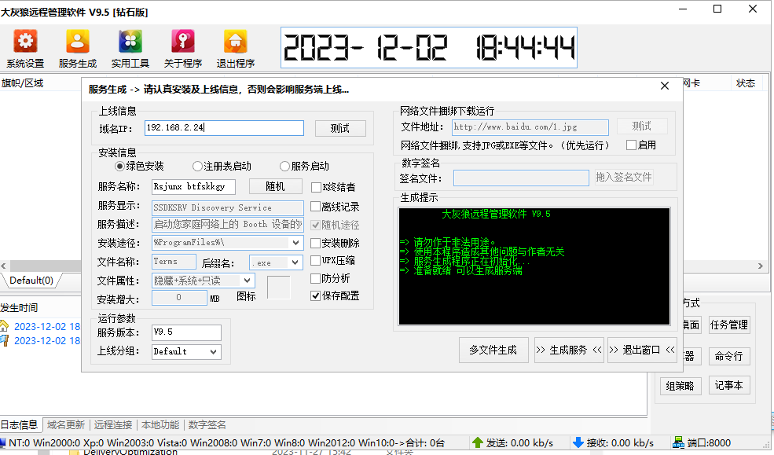This screenshot has height=455, width=774.
Task: Toggle the 防分析 checkbox
Action: 316,279
